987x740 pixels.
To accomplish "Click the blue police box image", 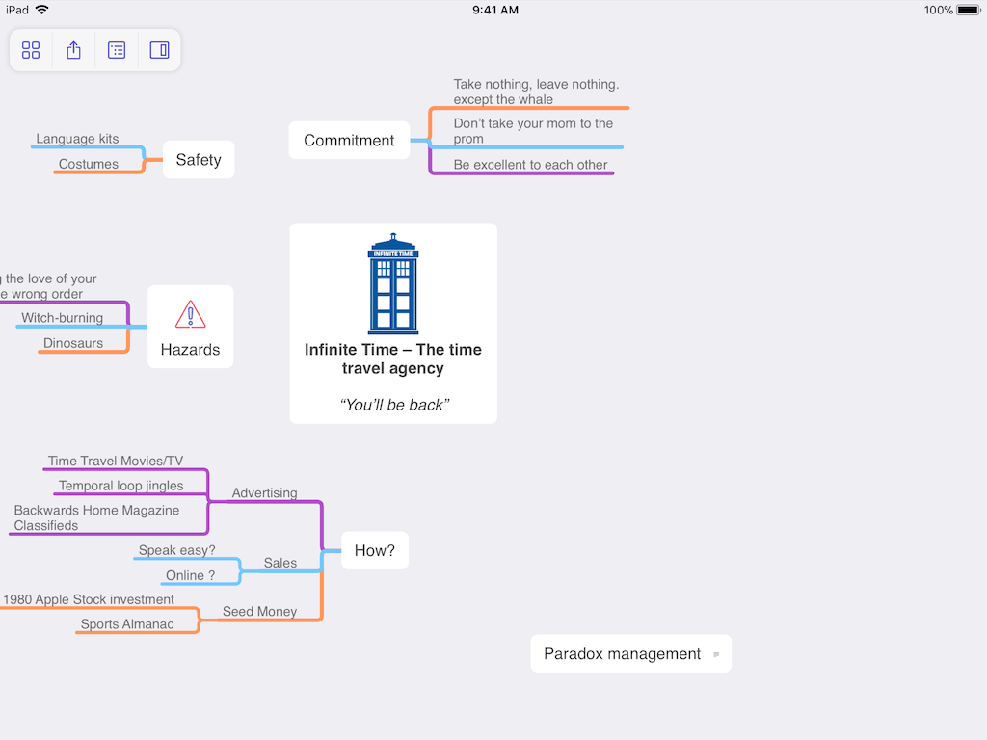I will pyautogui.click(x=393, y=283).
